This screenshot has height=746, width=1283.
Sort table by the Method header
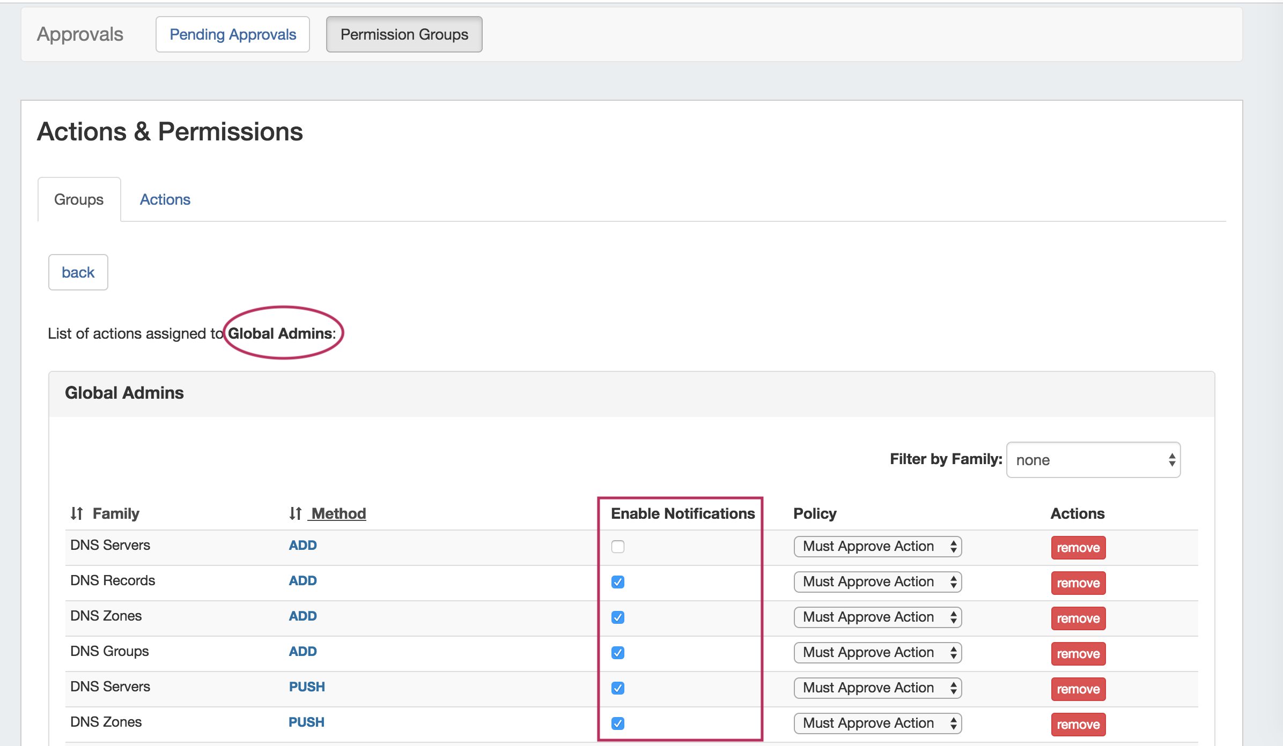[338, 513]
